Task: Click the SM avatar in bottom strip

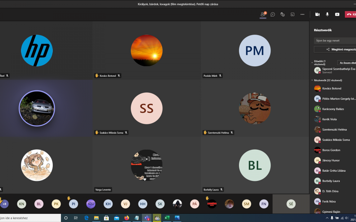Action: click(247, 204)
